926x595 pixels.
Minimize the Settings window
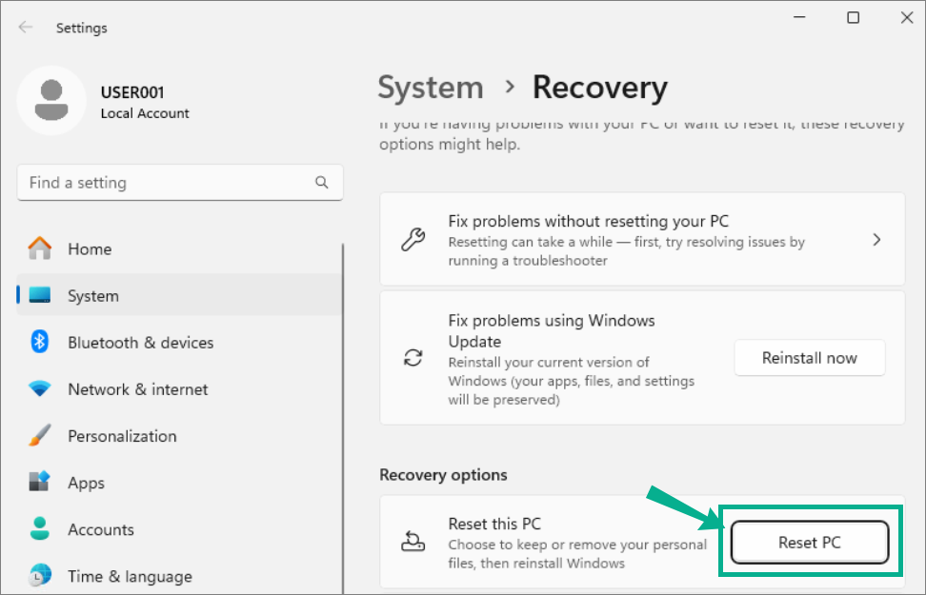[x=799, y=18]
